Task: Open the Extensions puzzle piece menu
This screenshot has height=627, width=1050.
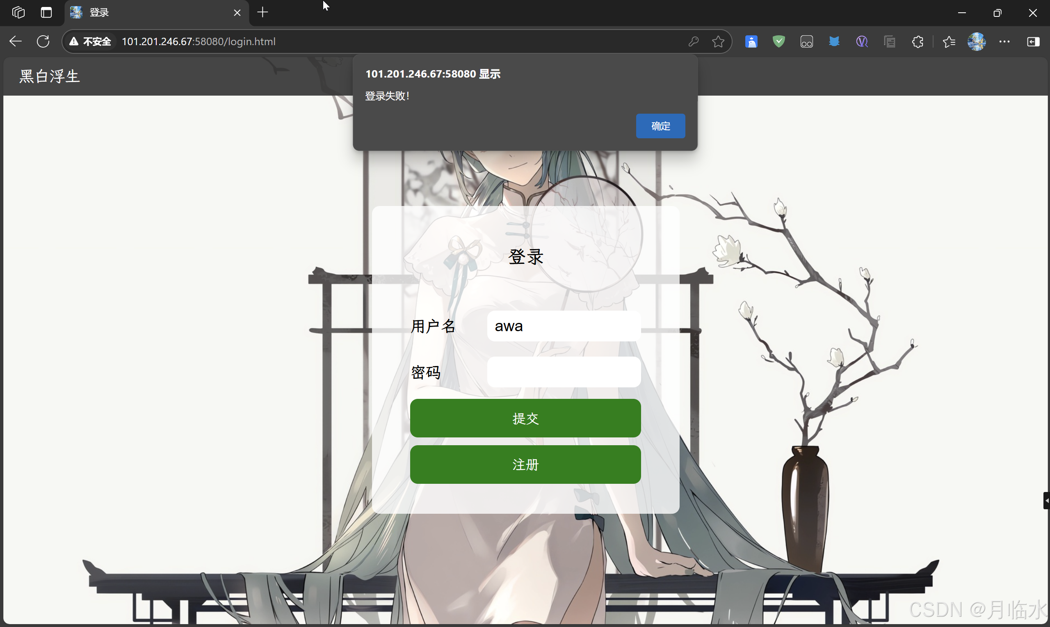Action: (917, 41)
